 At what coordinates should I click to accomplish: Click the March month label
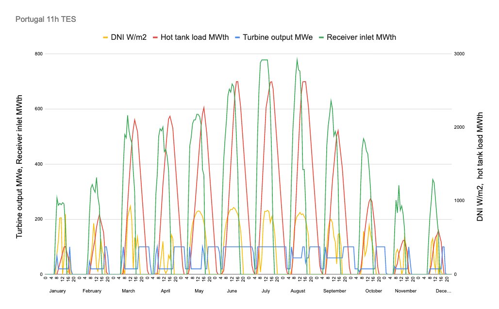(128, 291)
